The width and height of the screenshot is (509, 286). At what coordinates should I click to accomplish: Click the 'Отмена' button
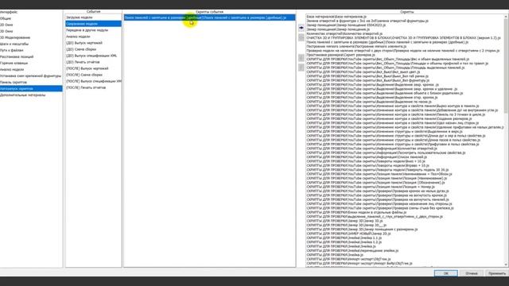point(472,273)
